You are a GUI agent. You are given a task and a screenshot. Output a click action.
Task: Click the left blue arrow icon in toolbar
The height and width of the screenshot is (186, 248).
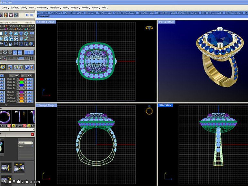click(x=27, y=15)
